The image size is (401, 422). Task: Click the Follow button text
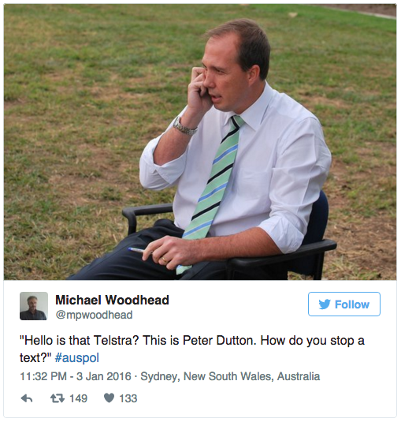352,304
